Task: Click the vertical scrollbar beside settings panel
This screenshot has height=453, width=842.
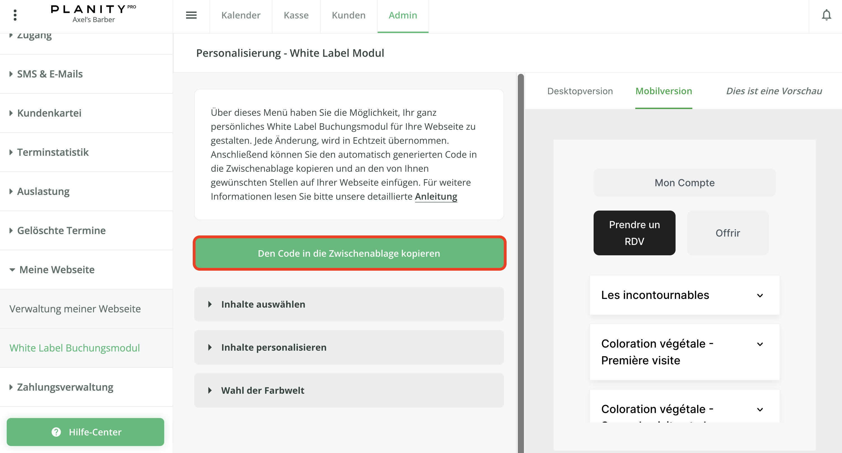Action: (x=521, y=261)
